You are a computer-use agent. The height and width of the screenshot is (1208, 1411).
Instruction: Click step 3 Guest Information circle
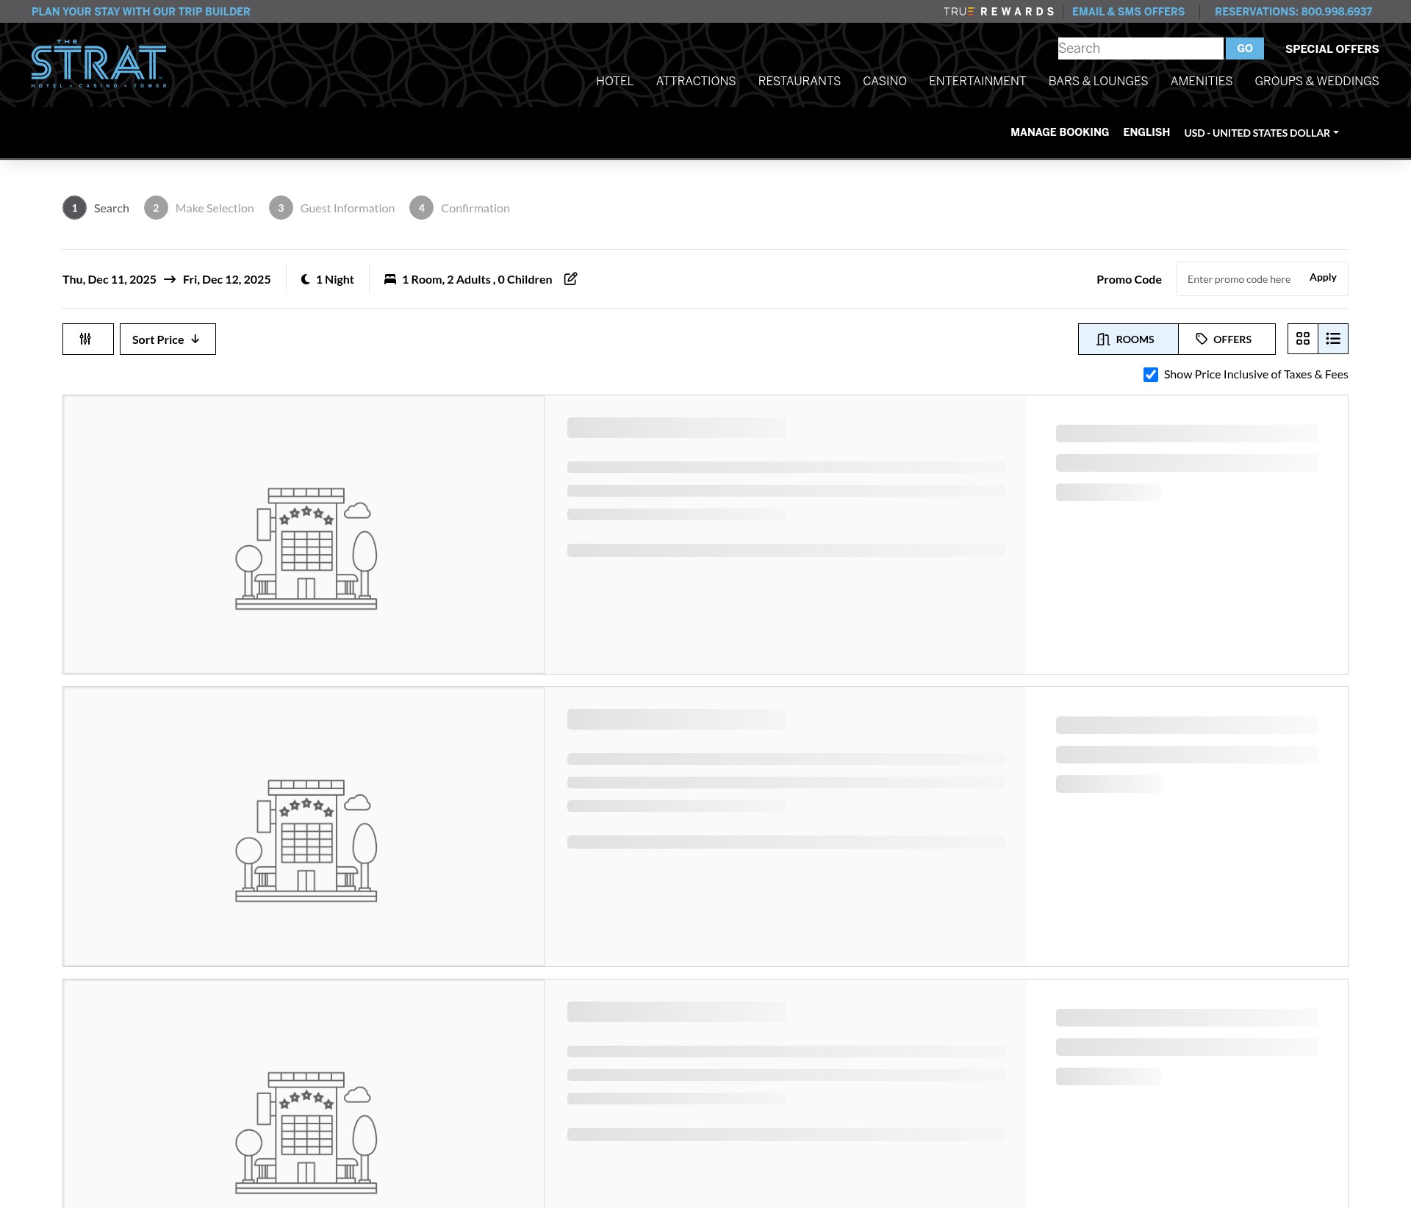pyautogui.click(x=281, y=208)
